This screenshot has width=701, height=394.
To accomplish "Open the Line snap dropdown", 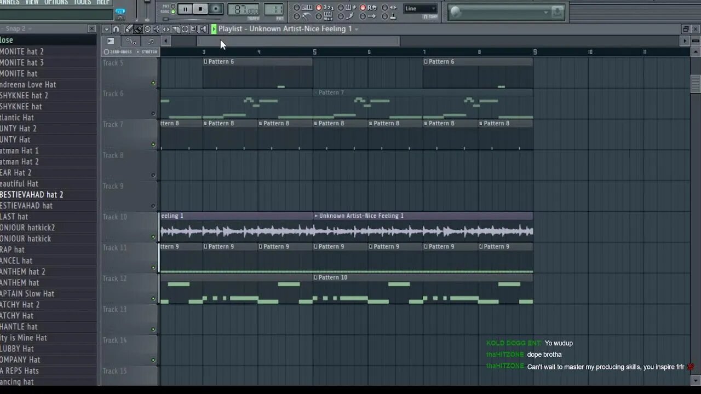I will click(x=420, y=8).
